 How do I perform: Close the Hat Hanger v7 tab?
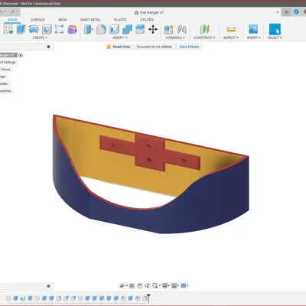coord(278,12)
